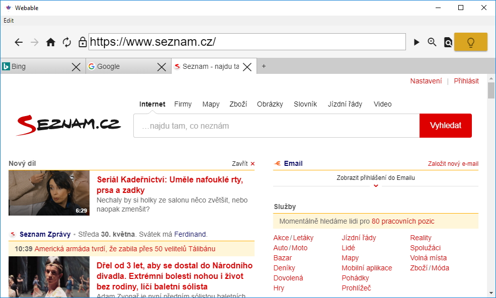Open Mobilní aplikace service link

coord(367,268)
